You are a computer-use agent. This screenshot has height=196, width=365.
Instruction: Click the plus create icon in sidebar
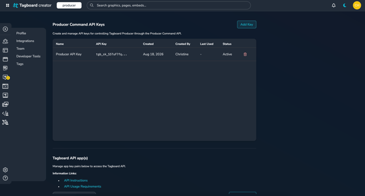[x=5, y=29]
